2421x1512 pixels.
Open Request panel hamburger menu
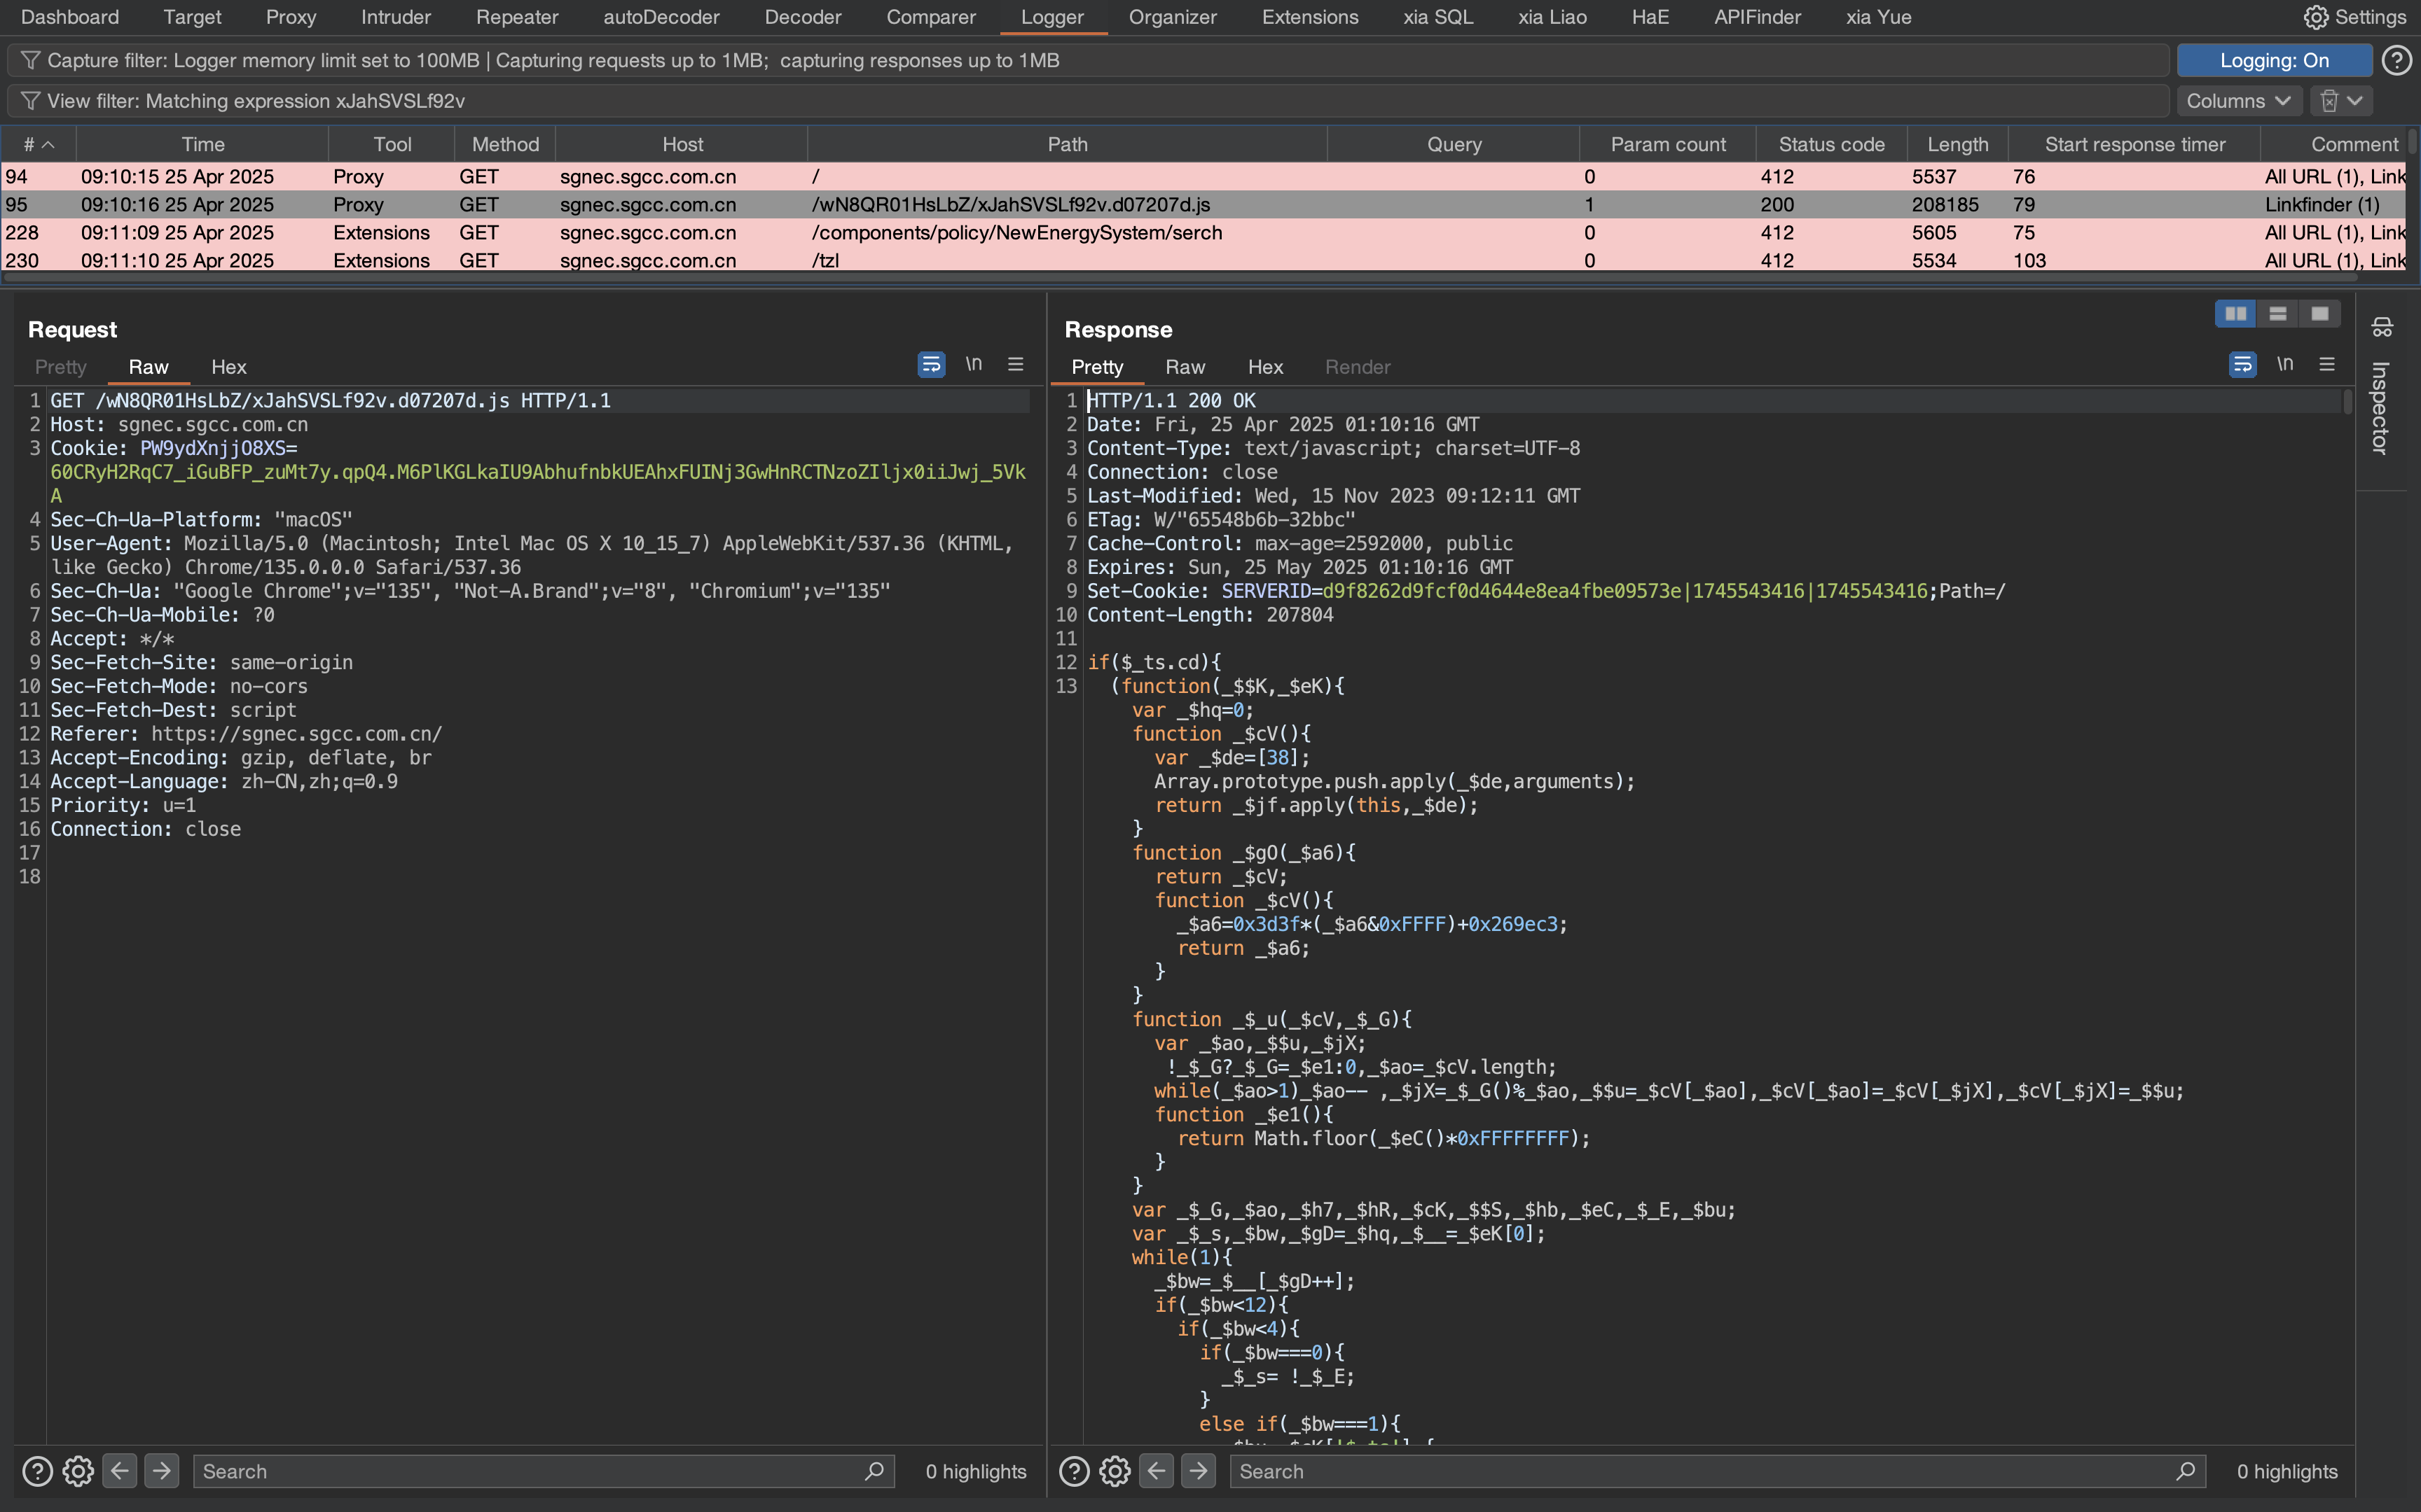click(x=1016, y=365)
